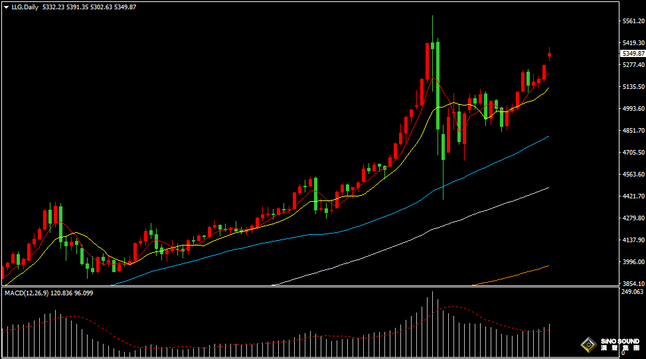Open the SINO SOUND watermark text
The width and height of the screenshot is (646, 359).
pos(620,344)
